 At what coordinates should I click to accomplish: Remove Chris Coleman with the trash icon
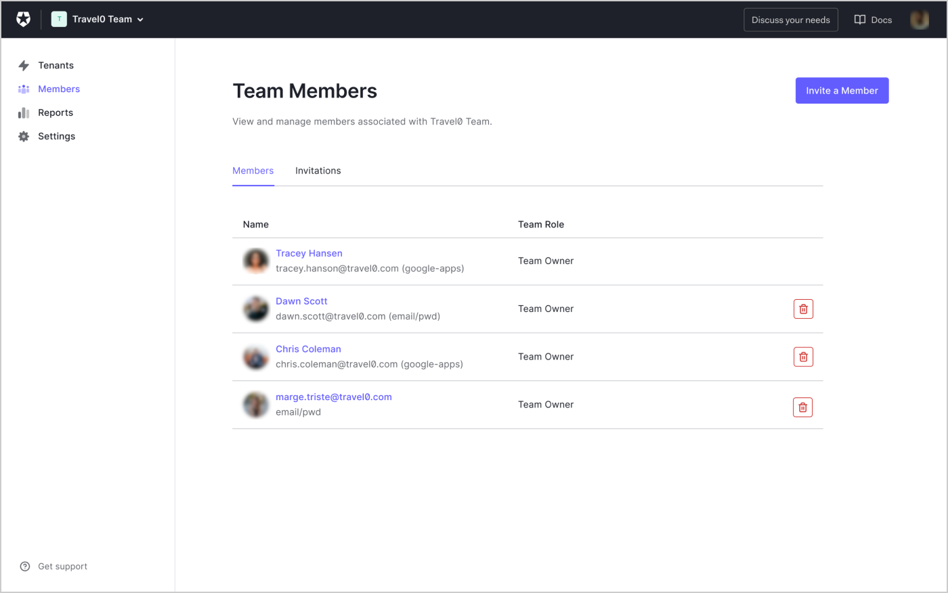(803, 357)
